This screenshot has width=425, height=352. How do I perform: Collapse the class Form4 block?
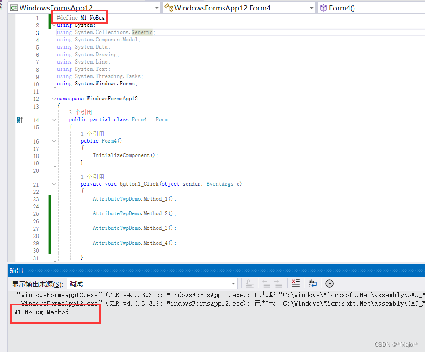tap(54, 120)
